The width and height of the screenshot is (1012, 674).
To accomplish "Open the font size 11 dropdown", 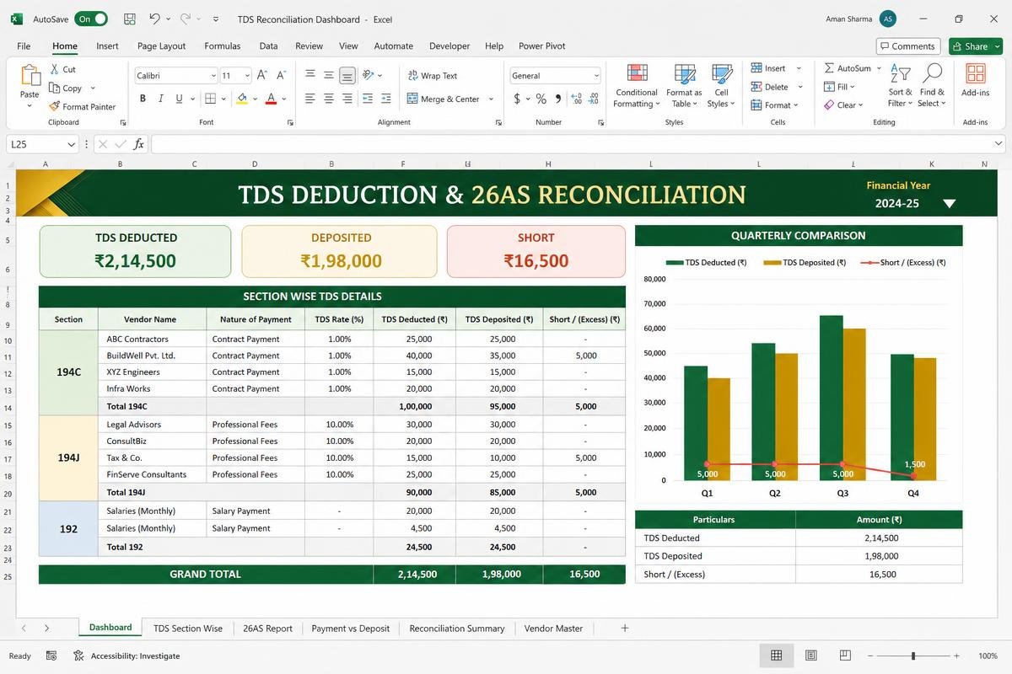I will [x=246, y=76].
